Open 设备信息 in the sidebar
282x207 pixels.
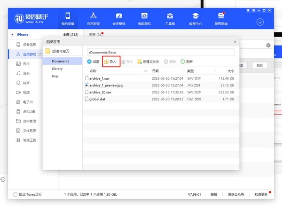click(x=26, y=45)
